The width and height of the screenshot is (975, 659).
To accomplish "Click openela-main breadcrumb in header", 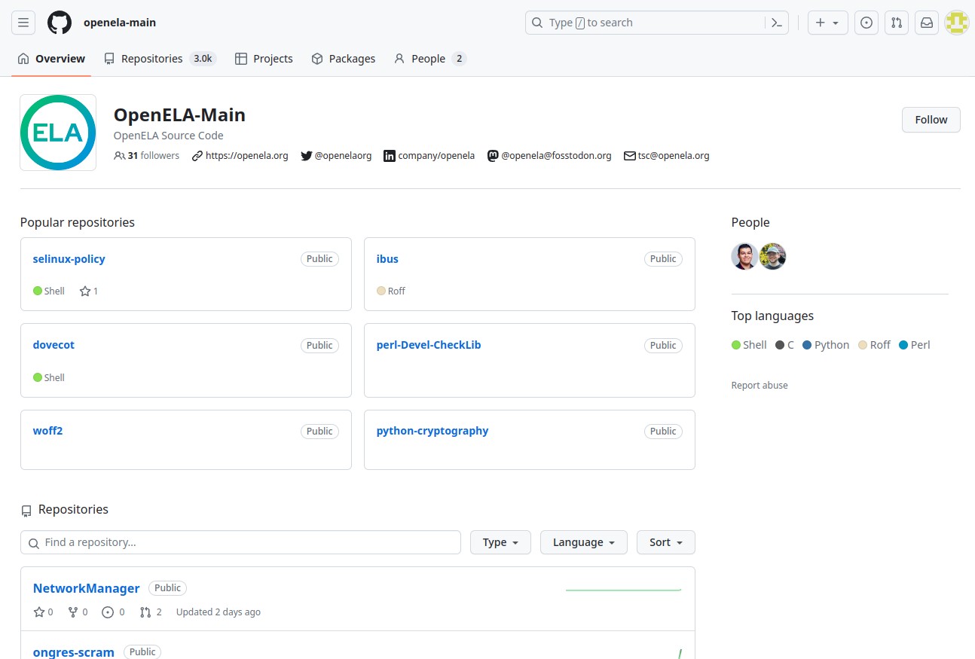I will tap(120, 23).
